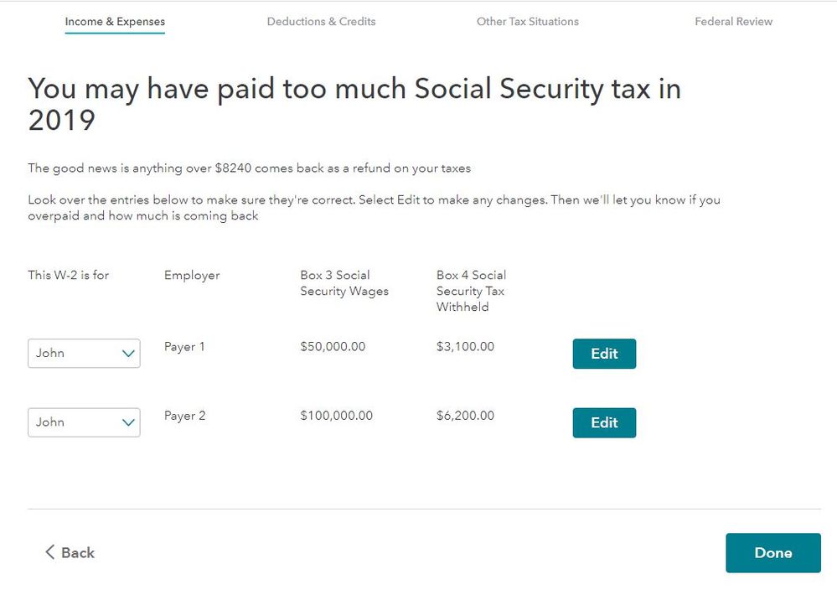The image size is (837, 595).
Task: Click the left chevron icon beside Back
Action: click(49, 552)
